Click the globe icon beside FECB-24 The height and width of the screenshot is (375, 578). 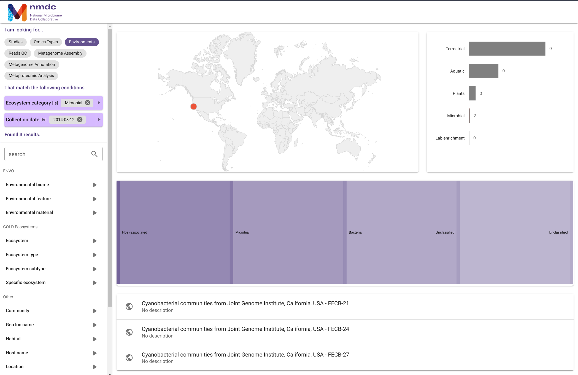(129, 332)
